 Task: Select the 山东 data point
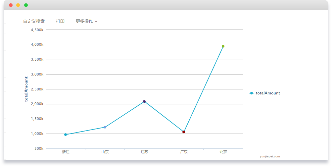105,127
